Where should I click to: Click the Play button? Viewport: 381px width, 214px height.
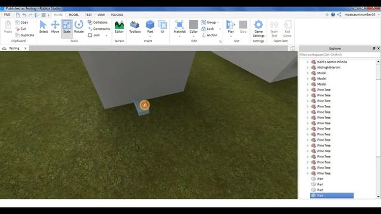point(230,27)
